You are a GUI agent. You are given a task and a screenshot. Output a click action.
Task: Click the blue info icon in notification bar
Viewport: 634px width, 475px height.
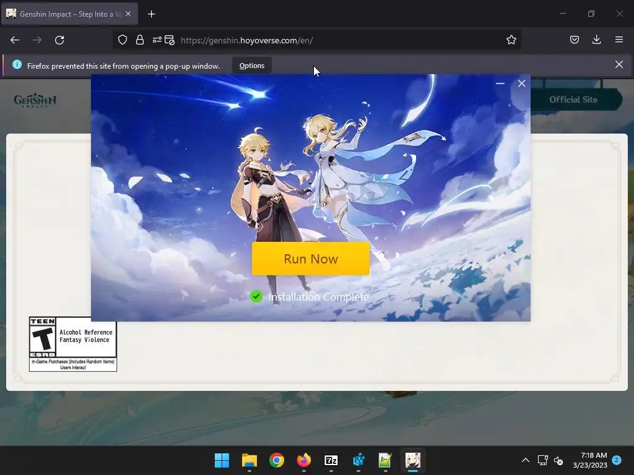pyautogui.click(x=17, y=64)
